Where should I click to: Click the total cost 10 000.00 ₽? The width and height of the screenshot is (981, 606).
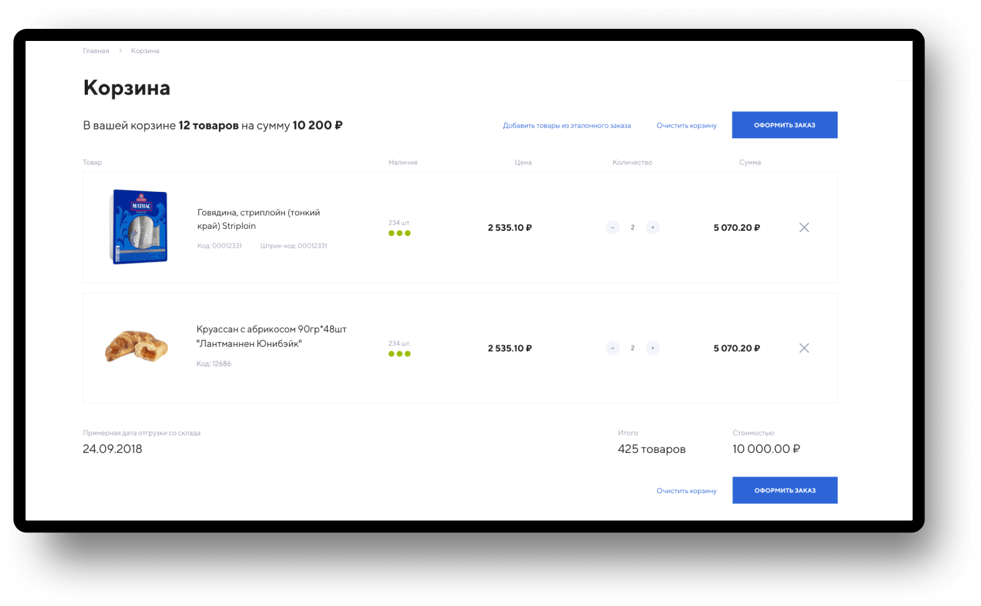(x=766, y=449)
